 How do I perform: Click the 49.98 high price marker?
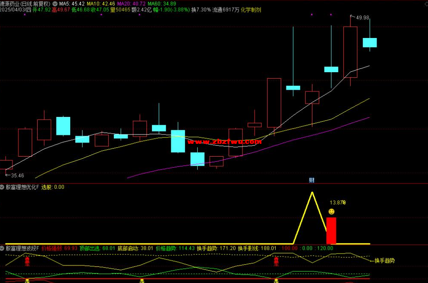coord(362,18)
